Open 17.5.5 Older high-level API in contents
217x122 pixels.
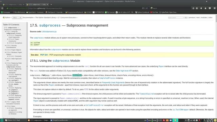14,60
